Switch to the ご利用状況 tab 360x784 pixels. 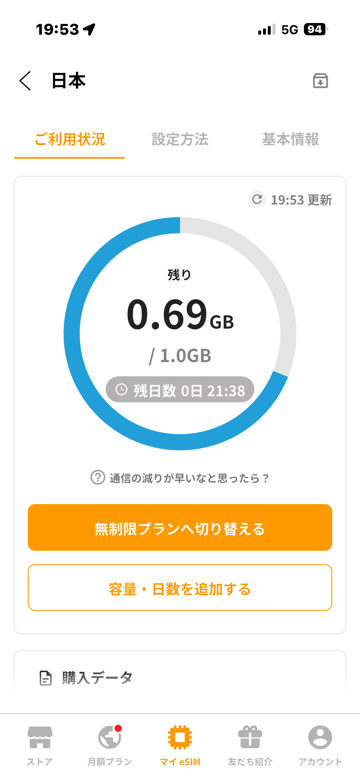70,139
